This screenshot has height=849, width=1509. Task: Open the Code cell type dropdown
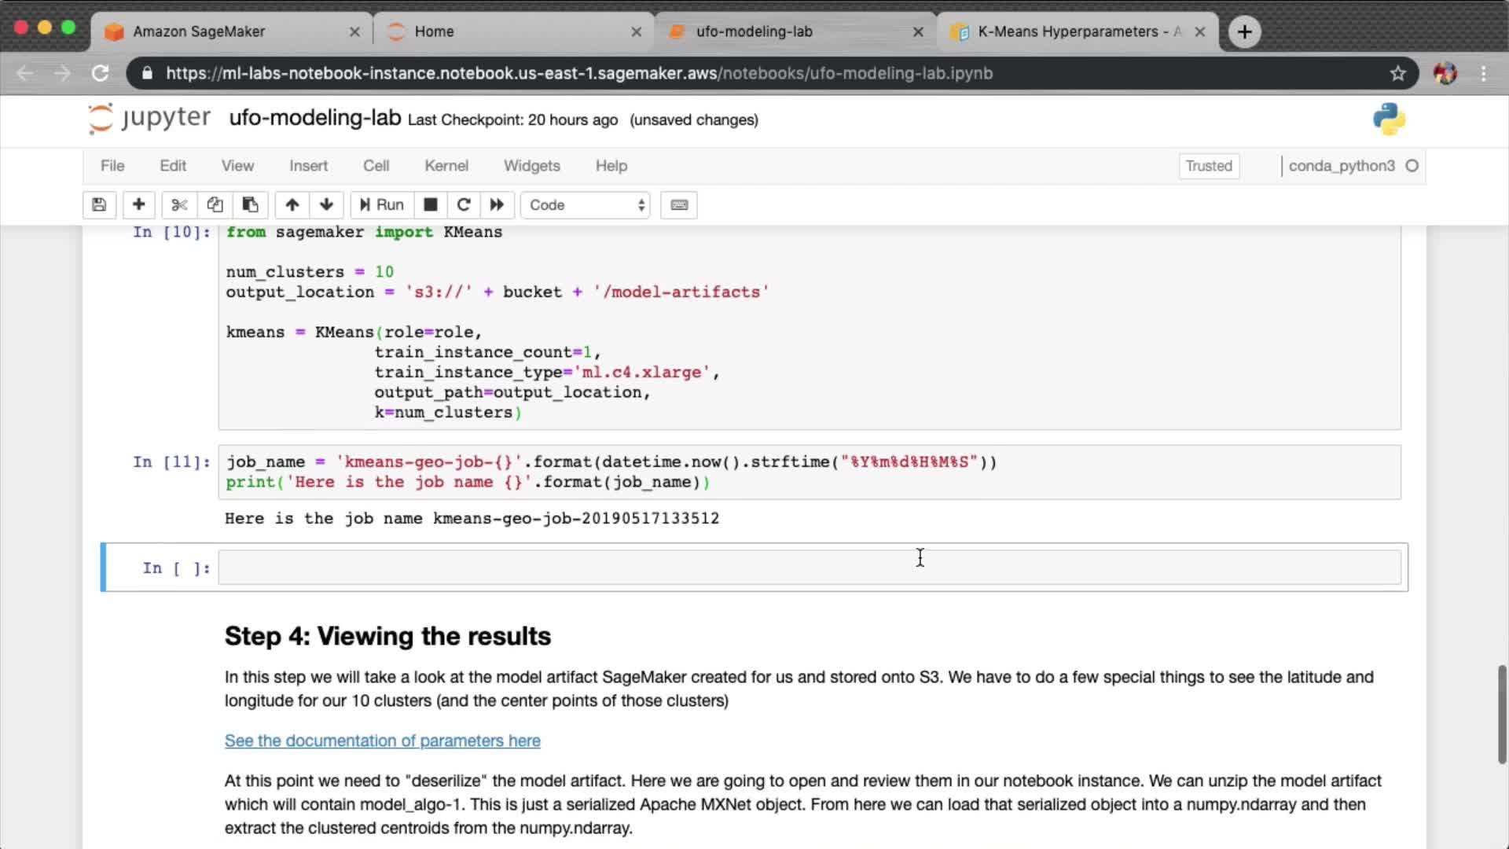[x=586, y=205]
